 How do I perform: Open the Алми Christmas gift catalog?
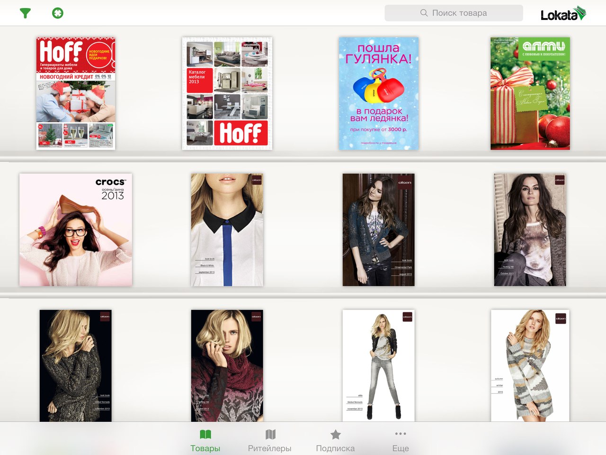pos(530,93)
